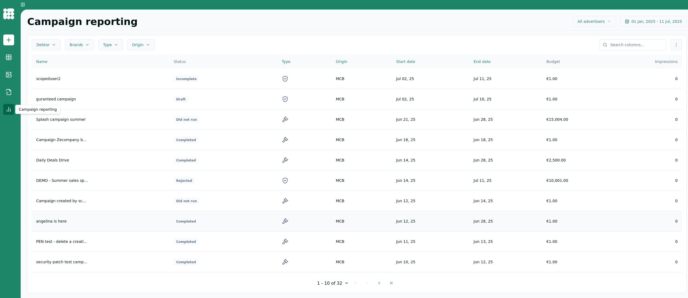Click the app logo at top left
This screenshot has width=688, height=298.
click(x=9, y=14)
